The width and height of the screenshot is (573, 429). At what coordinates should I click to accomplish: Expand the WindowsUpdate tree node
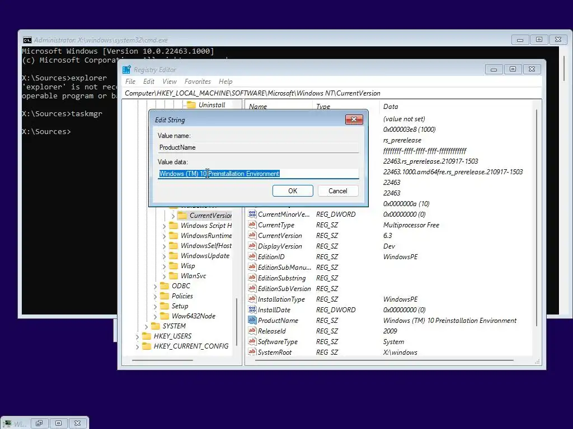click(x=164, y=256)
